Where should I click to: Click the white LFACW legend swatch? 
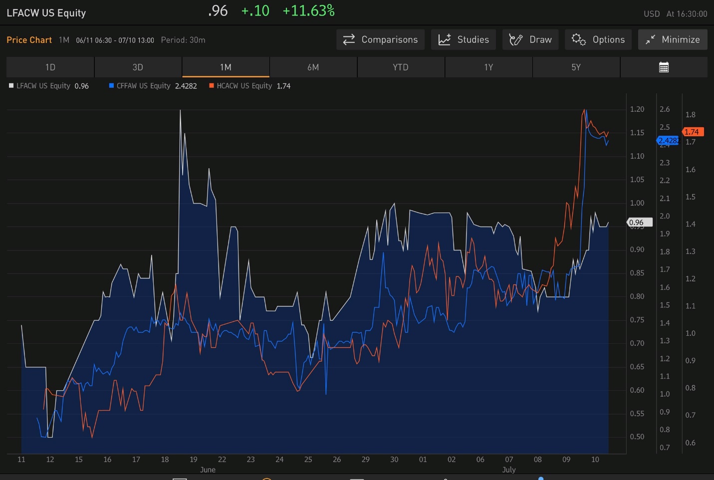[11, 86]
